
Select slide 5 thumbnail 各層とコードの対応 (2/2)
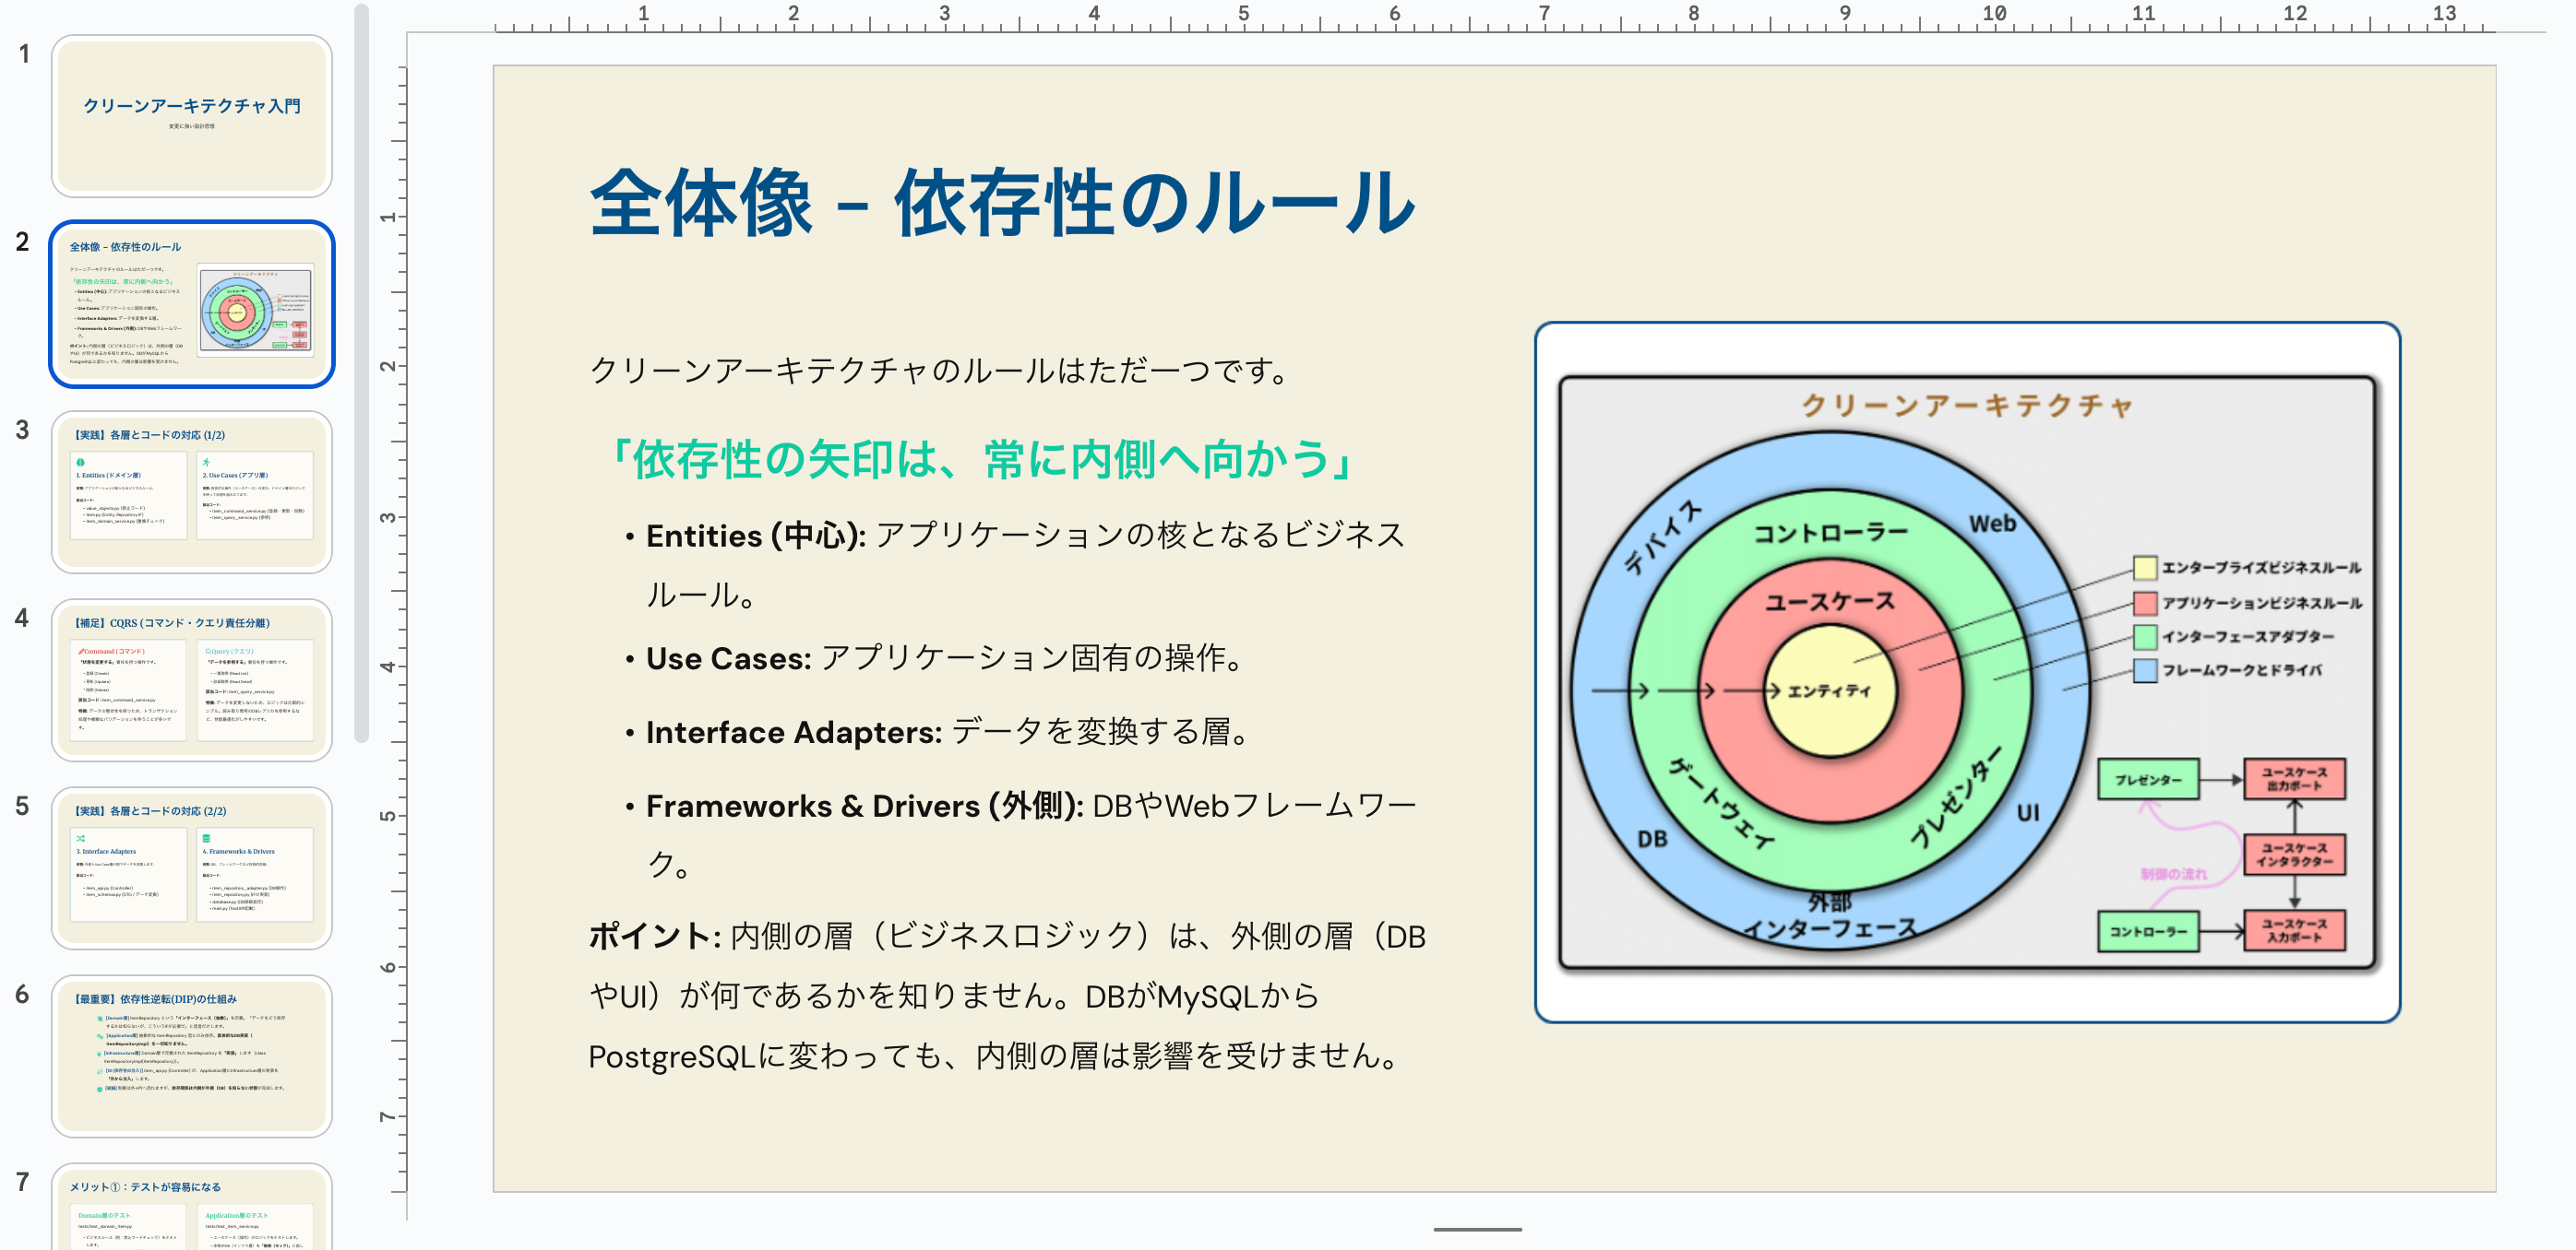191,867
